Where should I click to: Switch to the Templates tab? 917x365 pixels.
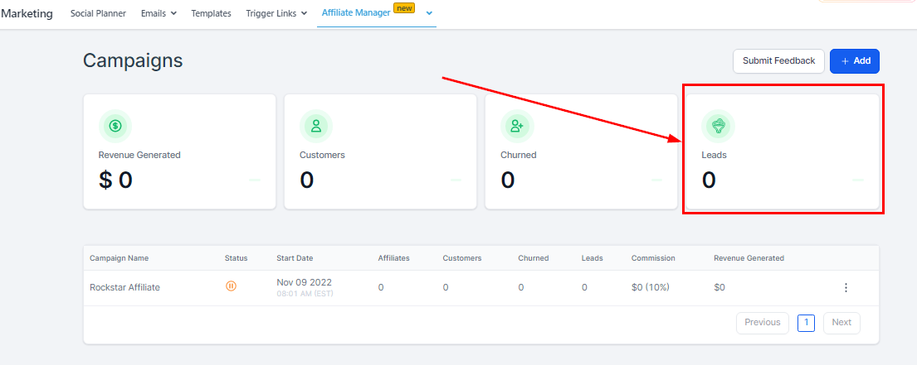point(211,13)
